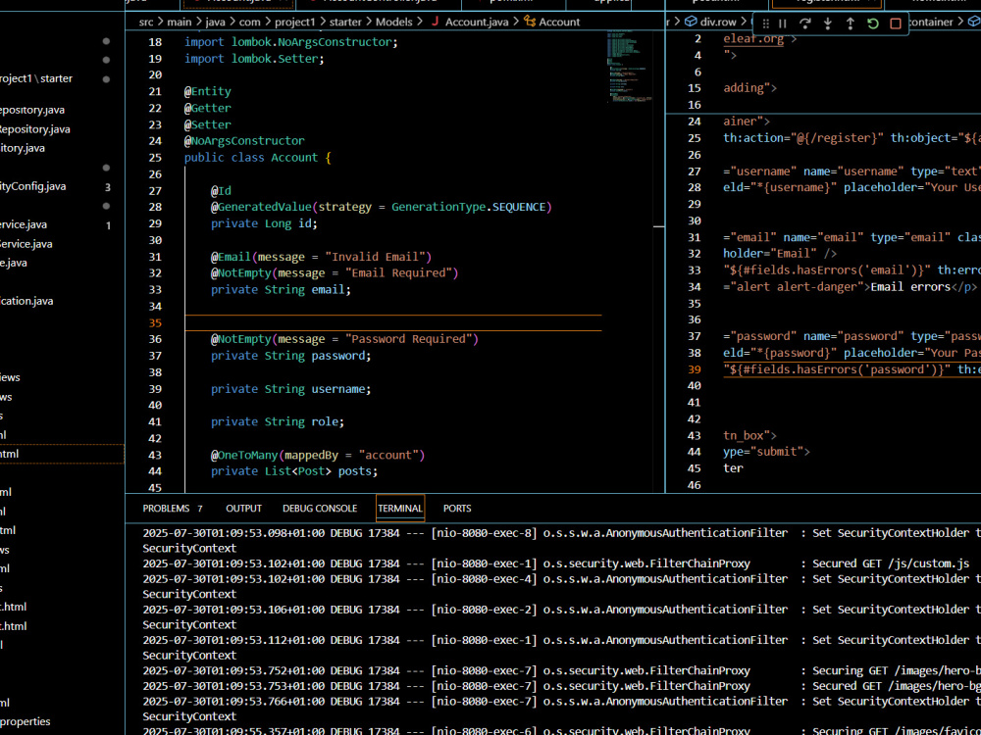This screenshot has height=735, width=981.
Task: Open the Account.java breadcrumb segment
Action: coord(477,22)
